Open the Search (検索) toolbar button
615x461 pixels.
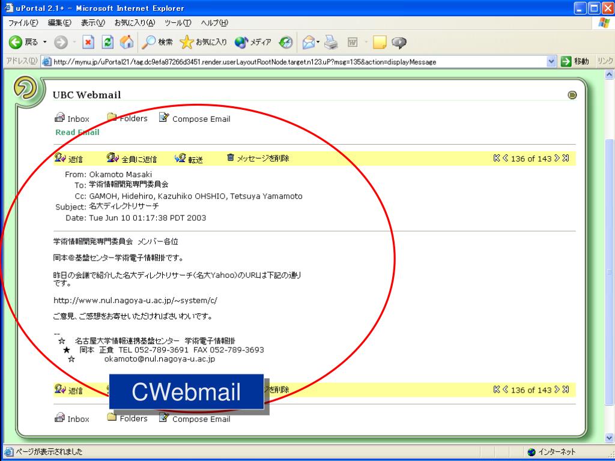click(x=157, y=42)
